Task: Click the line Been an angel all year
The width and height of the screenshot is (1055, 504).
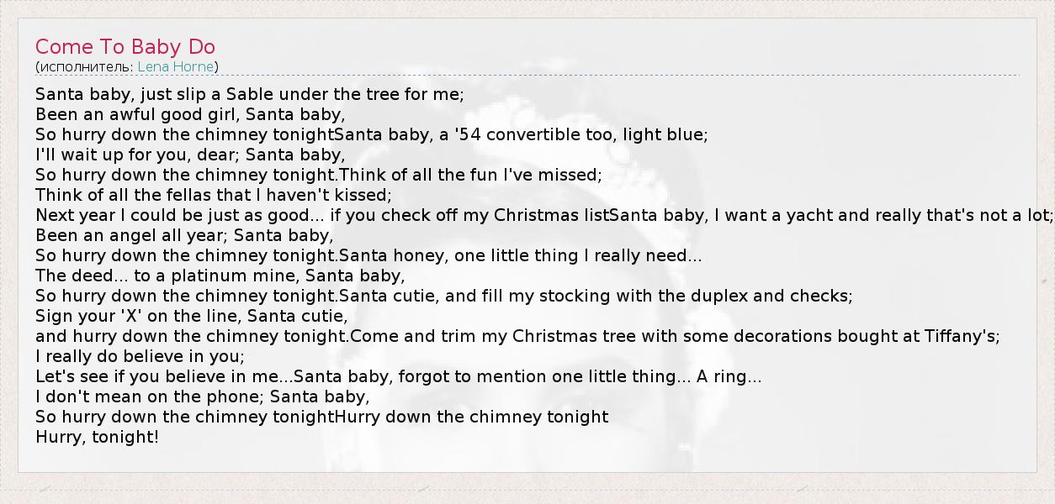Action: (184, 235)
